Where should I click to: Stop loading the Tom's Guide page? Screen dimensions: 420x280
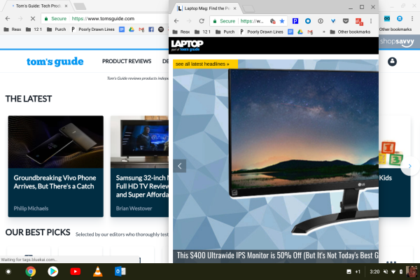click(x=33, y=18)
